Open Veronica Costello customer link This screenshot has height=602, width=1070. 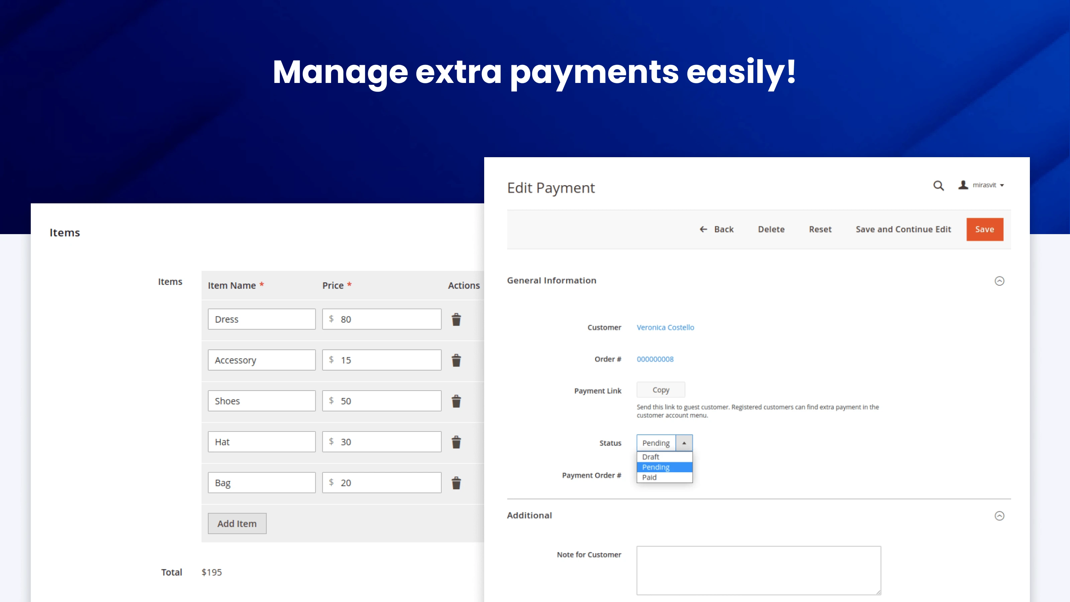pyautogui.click(x=665, y=327)
